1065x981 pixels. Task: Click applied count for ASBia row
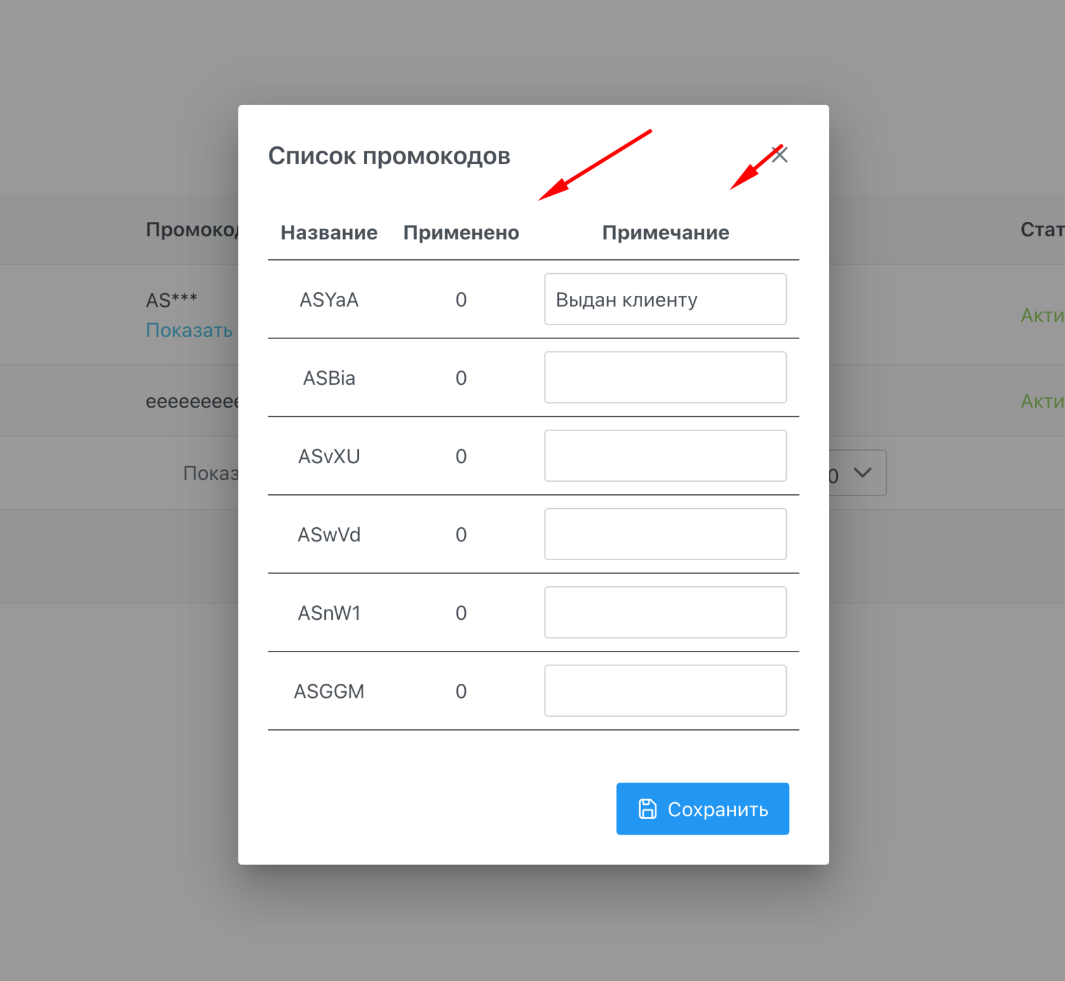point(461,378)
